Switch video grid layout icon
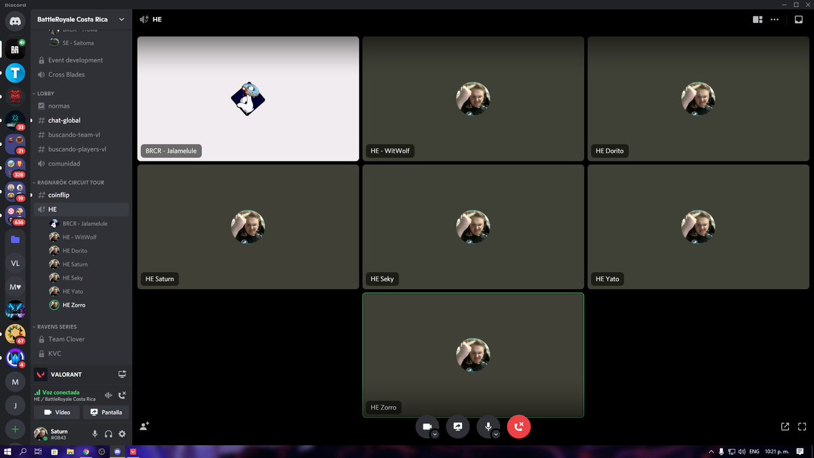 758,20
